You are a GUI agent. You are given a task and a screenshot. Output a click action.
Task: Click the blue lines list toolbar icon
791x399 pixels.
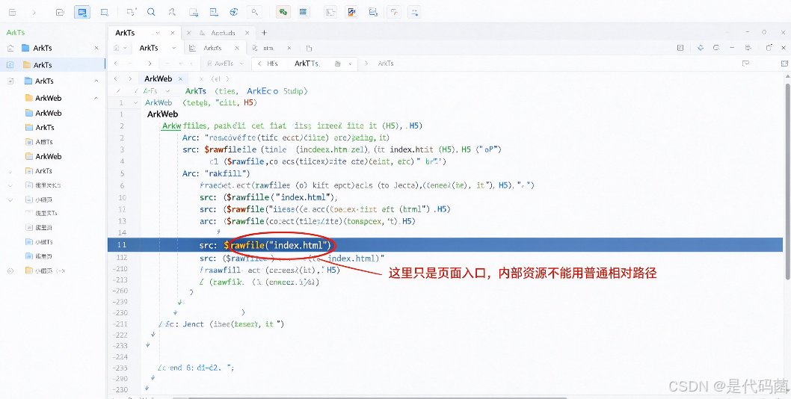[x=304, y=12]
